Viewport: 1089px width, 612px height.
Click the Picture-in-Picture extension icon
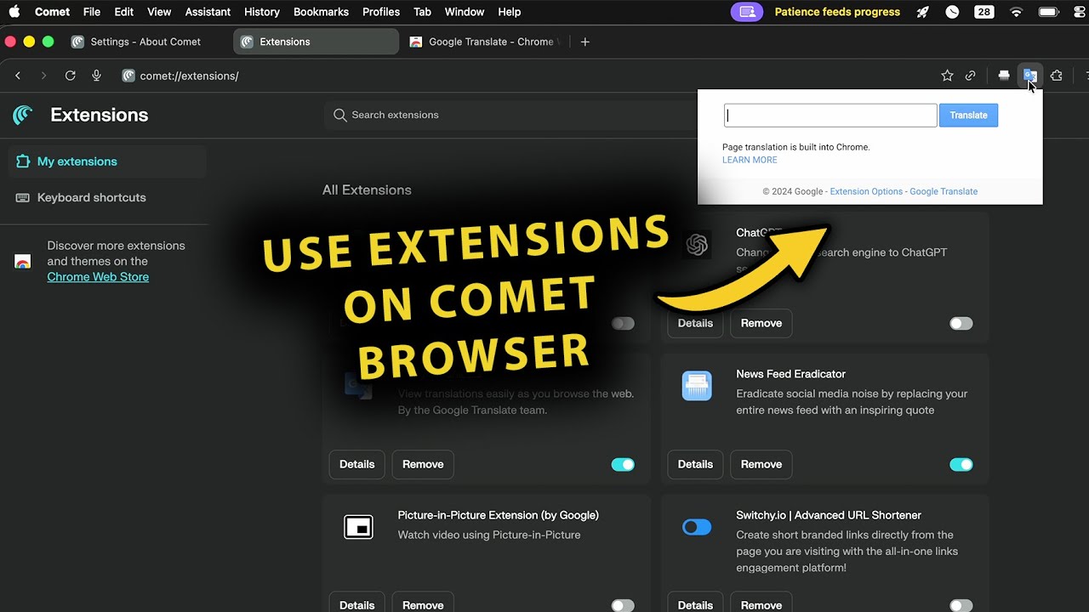(x=358, y=527)
